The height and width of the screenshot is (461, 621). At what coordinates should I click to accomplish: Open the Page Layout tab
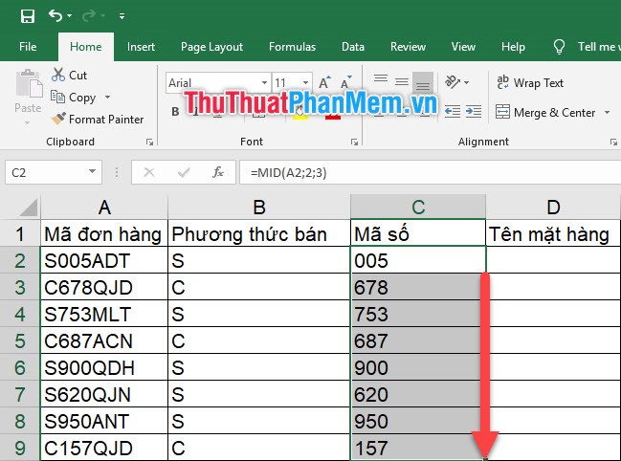(211, 47)
